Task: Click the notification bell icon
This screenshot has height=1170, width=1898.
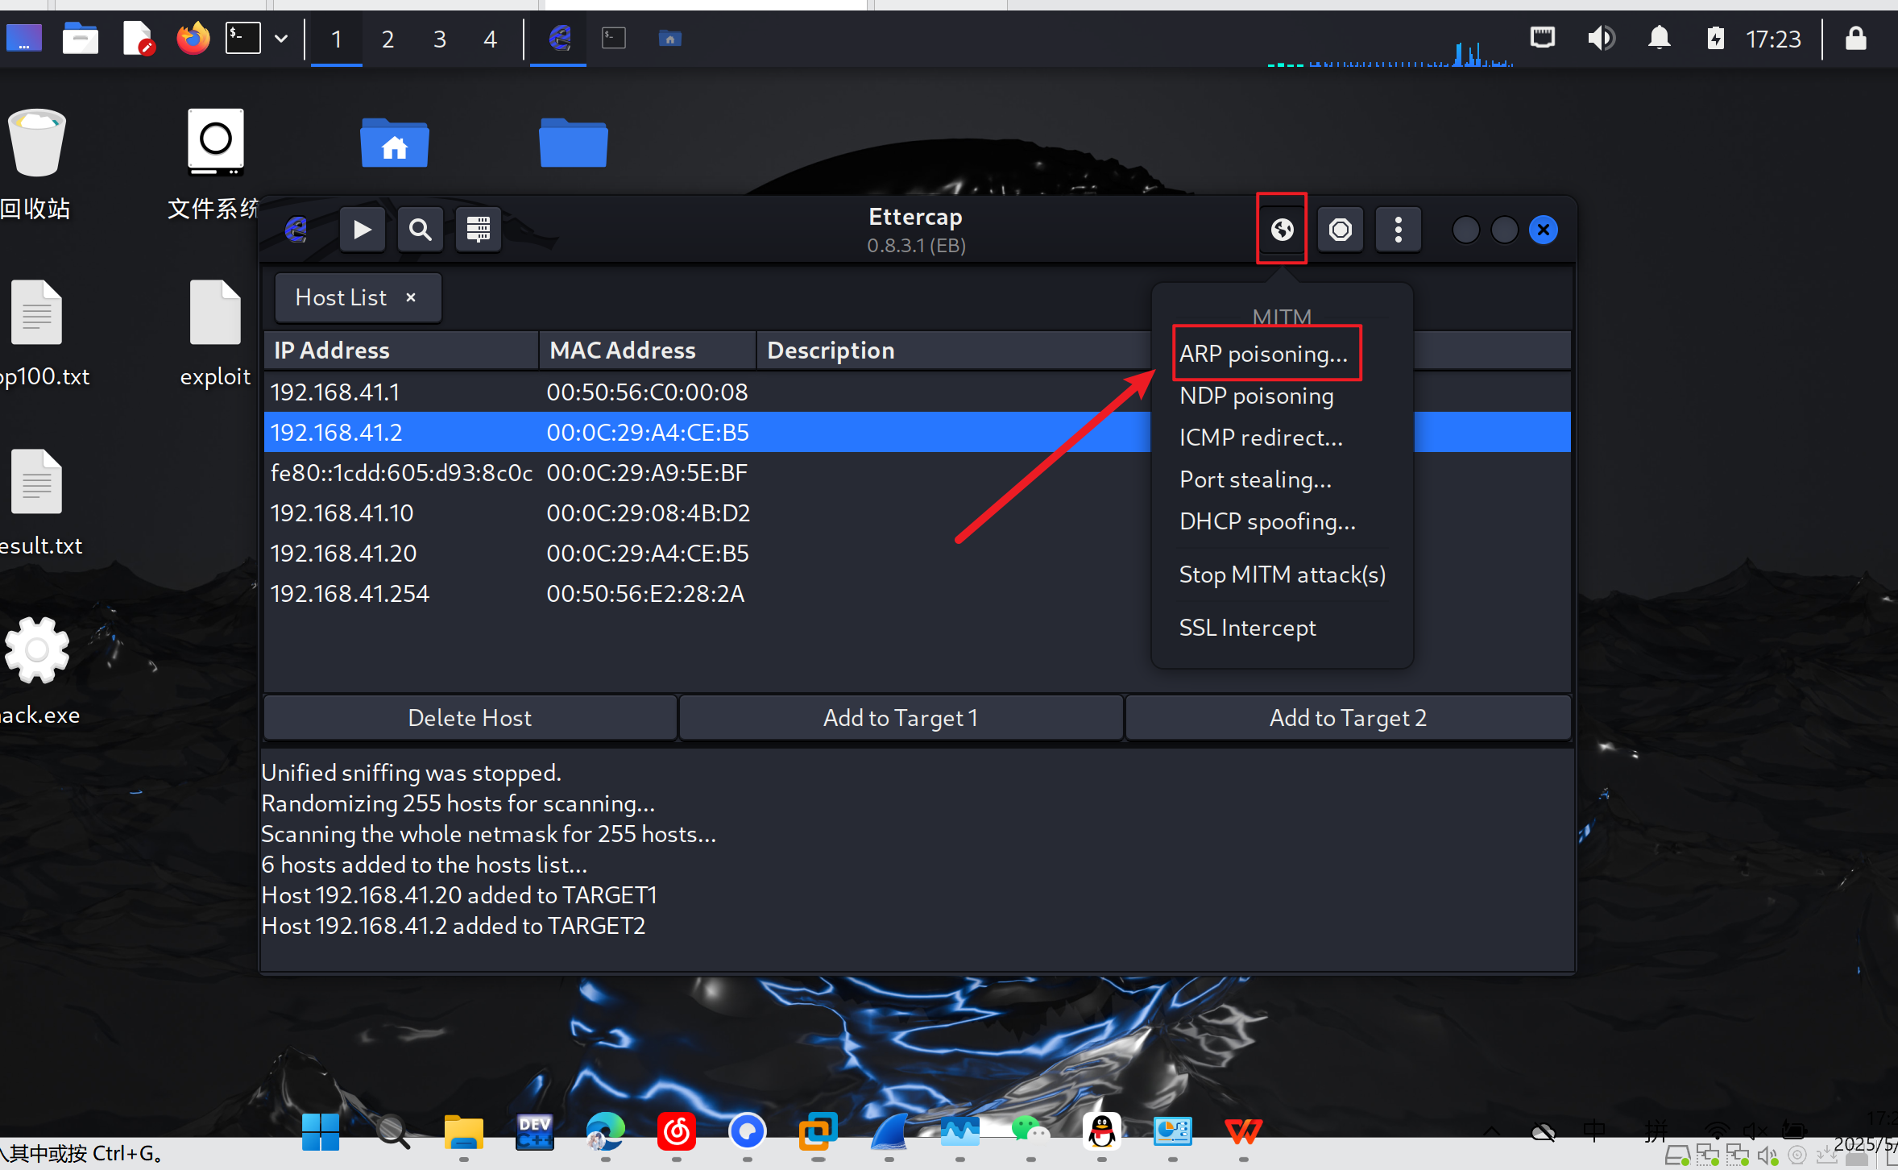Action: coord(1659,38)
